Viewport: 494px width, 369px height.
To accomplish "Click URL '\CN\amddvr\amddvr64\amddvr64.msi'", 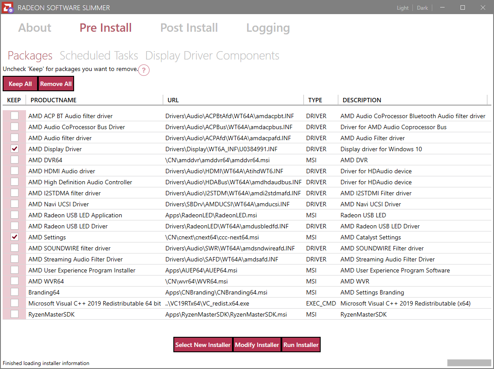I will 217,160.
